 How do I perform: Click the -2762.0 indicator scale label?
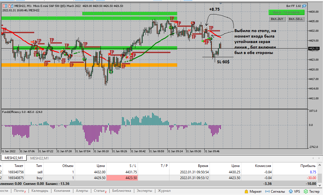(x=313, y=147)
